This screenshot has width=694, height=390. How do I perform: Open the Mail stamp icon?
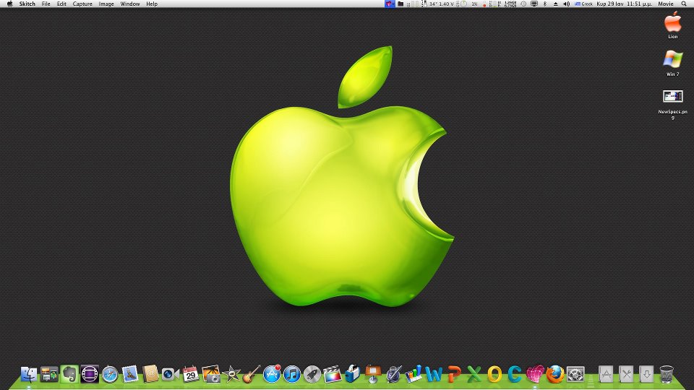[x=130, y=375]
